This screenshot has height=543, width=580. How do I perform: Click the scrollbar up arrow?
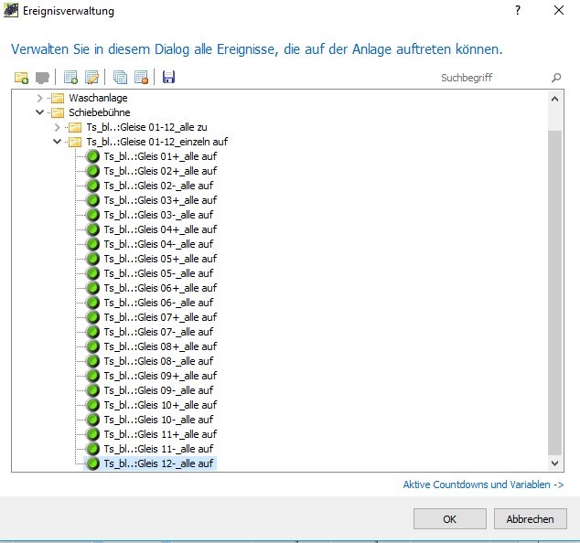tap(555, 99)
